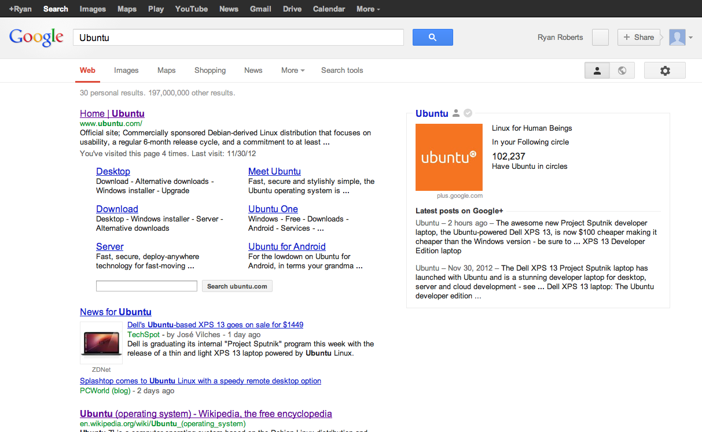Click the Ubuntu orange logo thumbnail
This screenshot has height=432, width=702.
point(449,157)
